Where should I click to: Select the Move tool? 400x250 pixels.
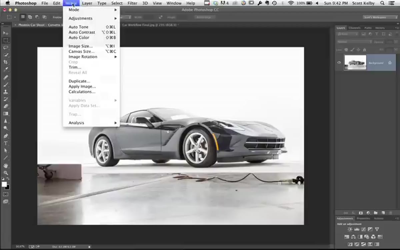6,33
